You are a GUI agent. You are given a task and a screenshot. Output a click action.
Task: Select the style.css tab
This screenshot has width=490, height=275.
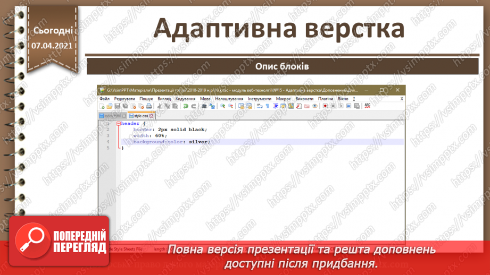coord(140,116)
